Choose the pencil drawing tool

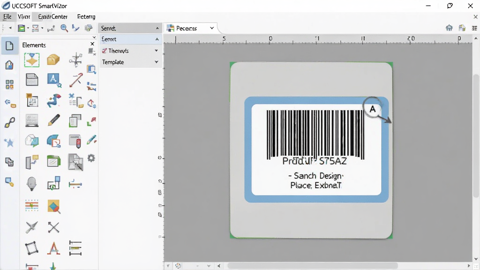click(x=53, y=120)
